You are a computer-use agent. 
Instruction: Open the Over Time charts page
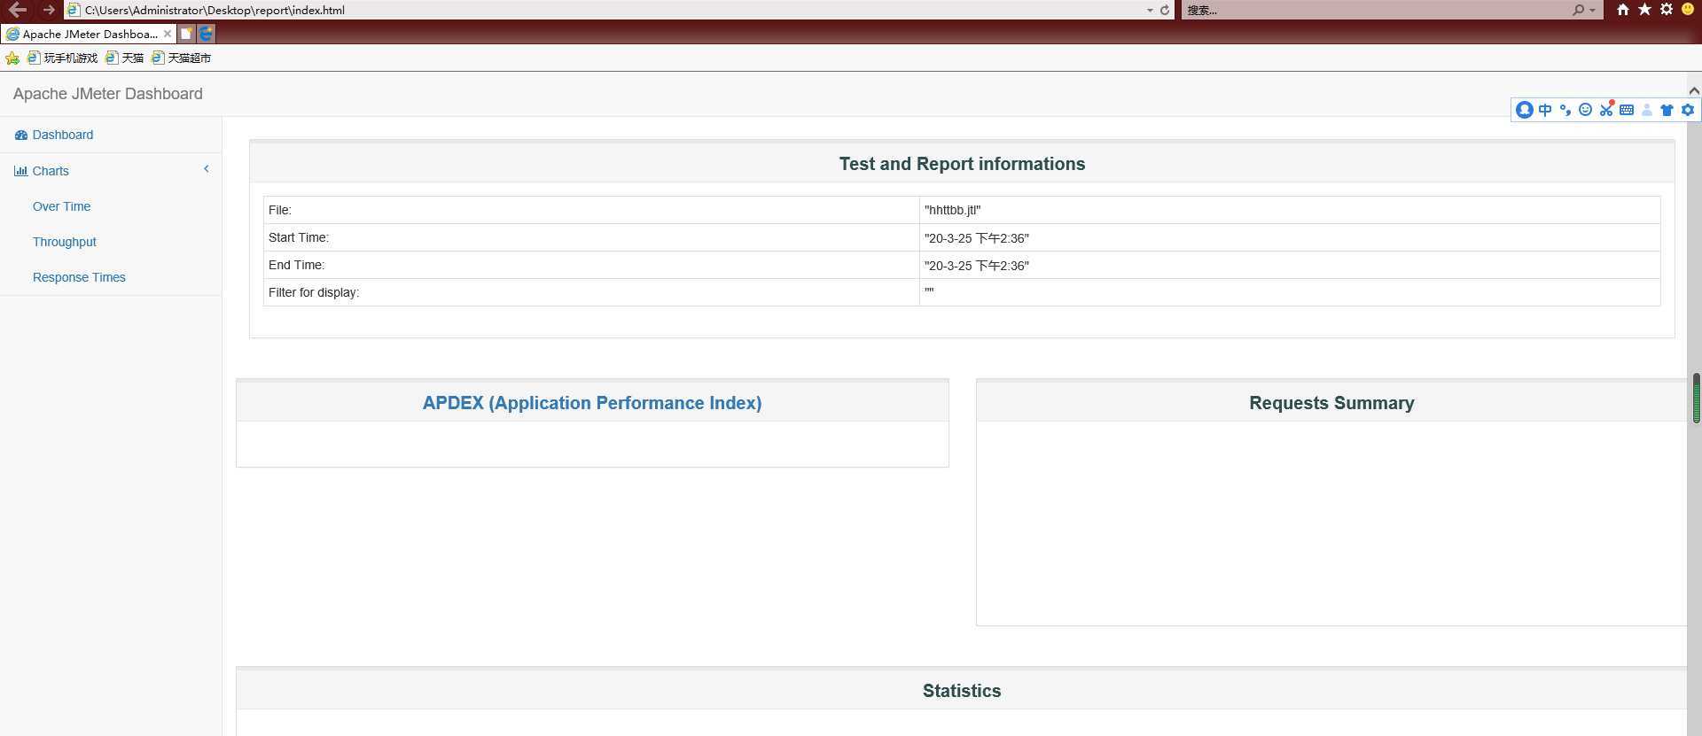tap(62, 206)
